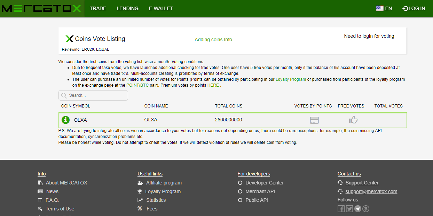The width and height of the screenshot is (433, 216).
Task: Vote by points card icon for OLXA
Action: 314,120
